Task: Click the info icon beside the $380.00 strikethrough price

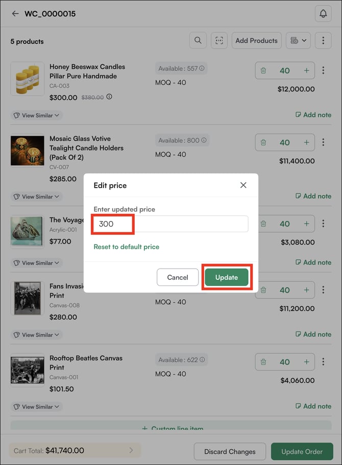Action: pos(109,96)
